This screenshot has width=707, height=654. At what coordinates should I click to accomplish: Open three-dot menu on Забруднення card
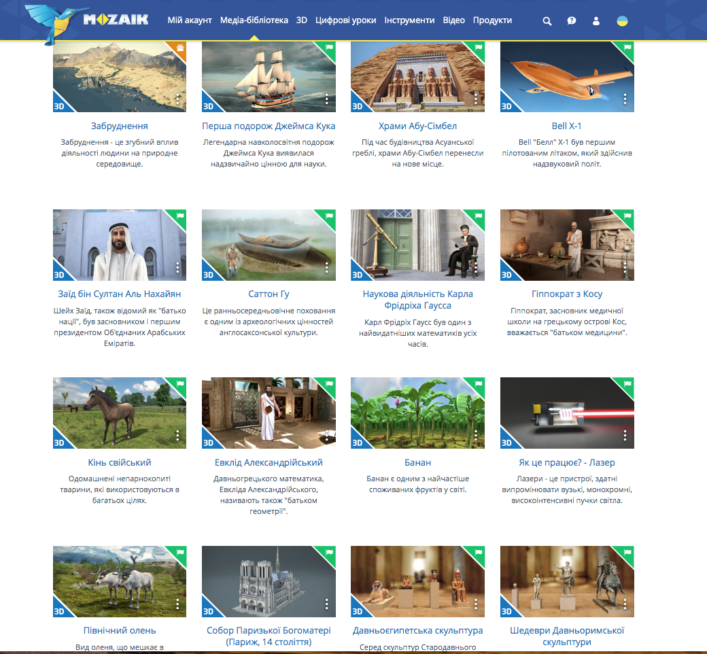(x=177, y=99)
